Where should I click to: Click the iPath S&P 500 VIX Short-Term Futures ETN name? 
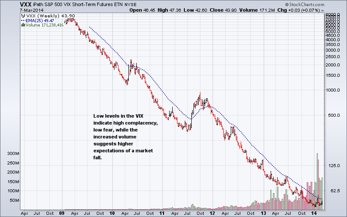click(78, 4)
